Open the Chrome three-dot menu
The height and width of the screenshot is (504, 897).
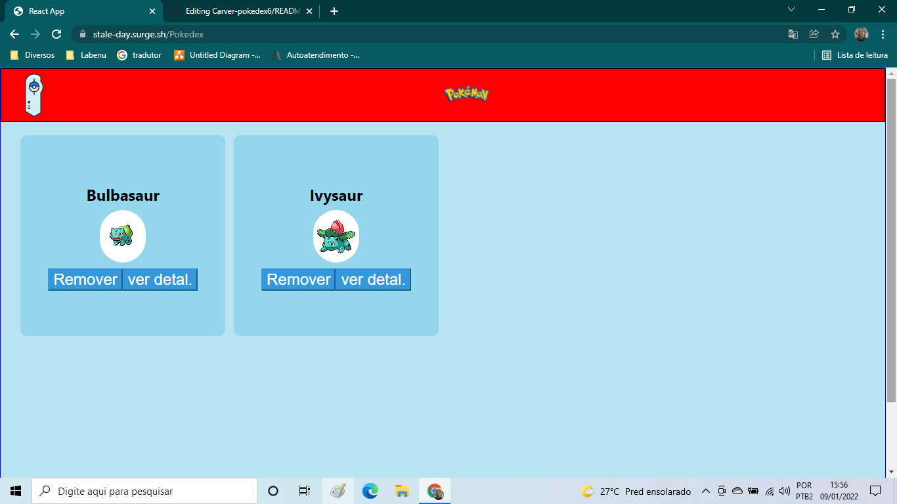pyautogui.click(x=883, y=34)
